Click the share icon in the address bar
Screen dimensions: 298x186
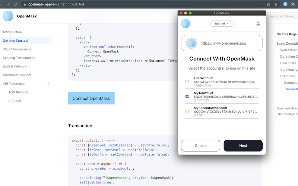269,4
